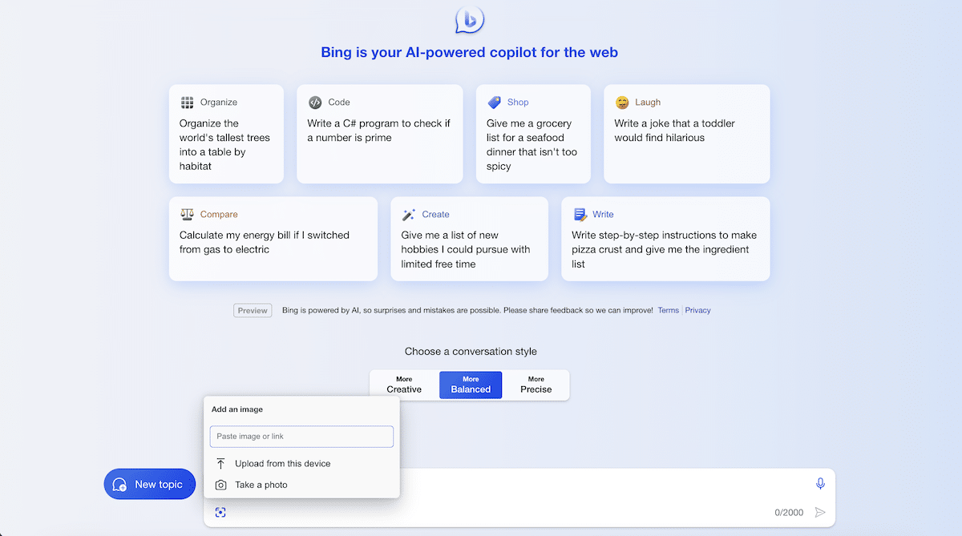962x536 pixels.
Task: Select the More Precise conversation style
Action: [x=536, y=385]
